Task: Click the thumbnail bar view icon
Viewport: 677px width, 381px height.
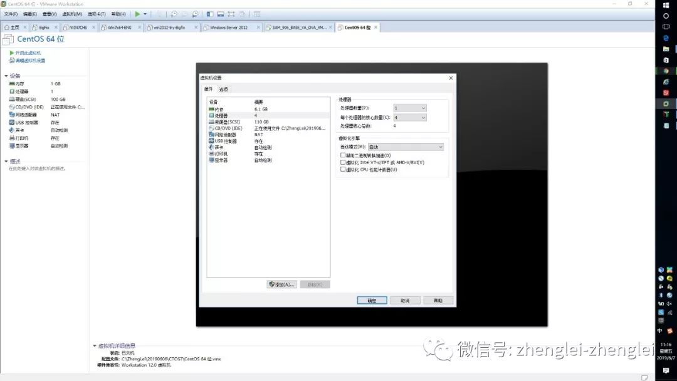Action: (x=221, y=14)
